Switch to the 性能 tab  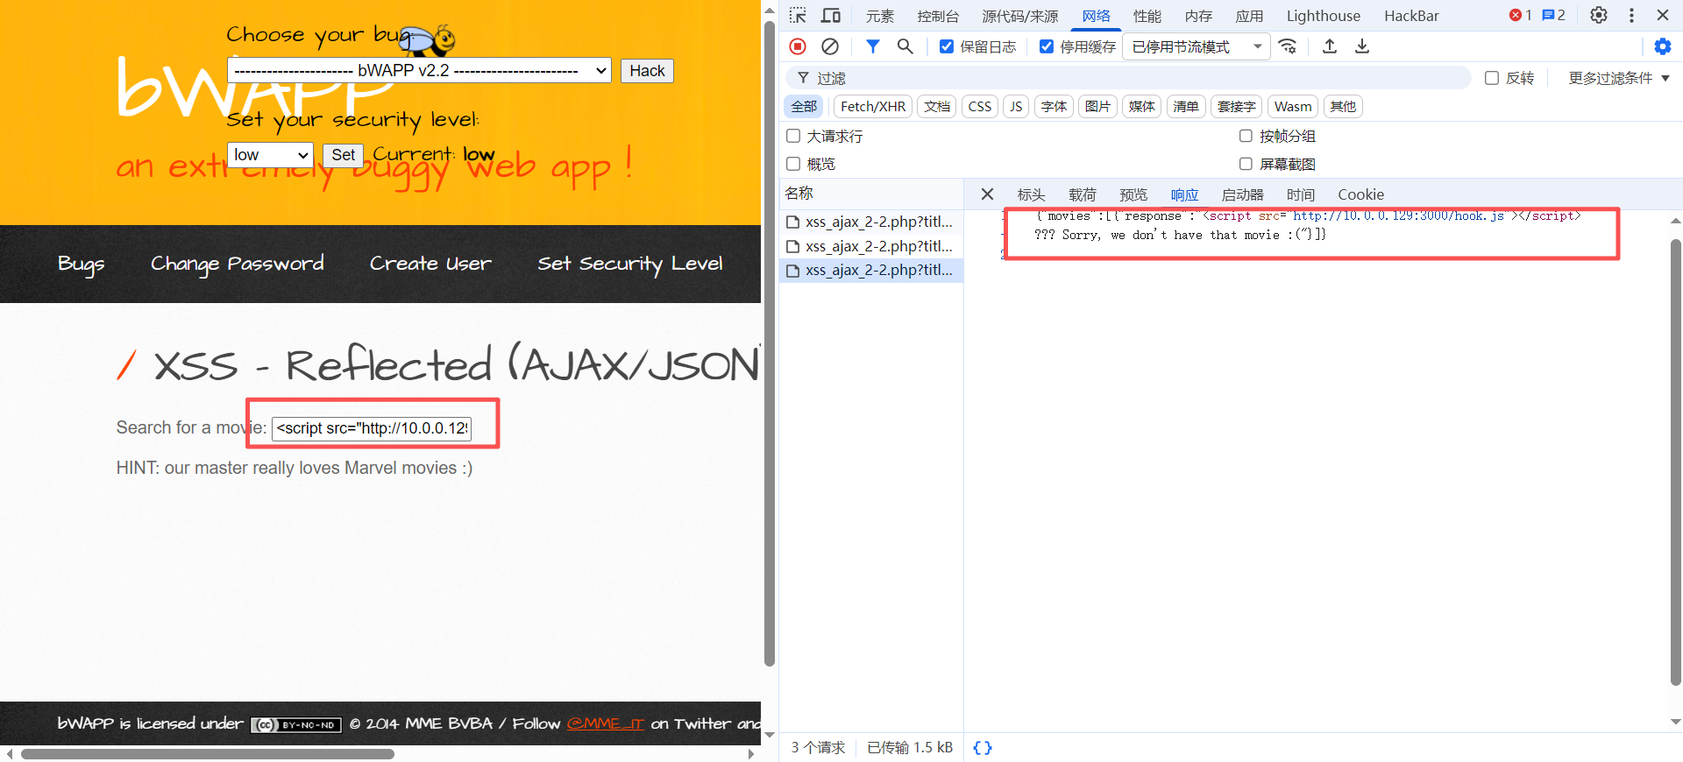[x=1147, y=16]
